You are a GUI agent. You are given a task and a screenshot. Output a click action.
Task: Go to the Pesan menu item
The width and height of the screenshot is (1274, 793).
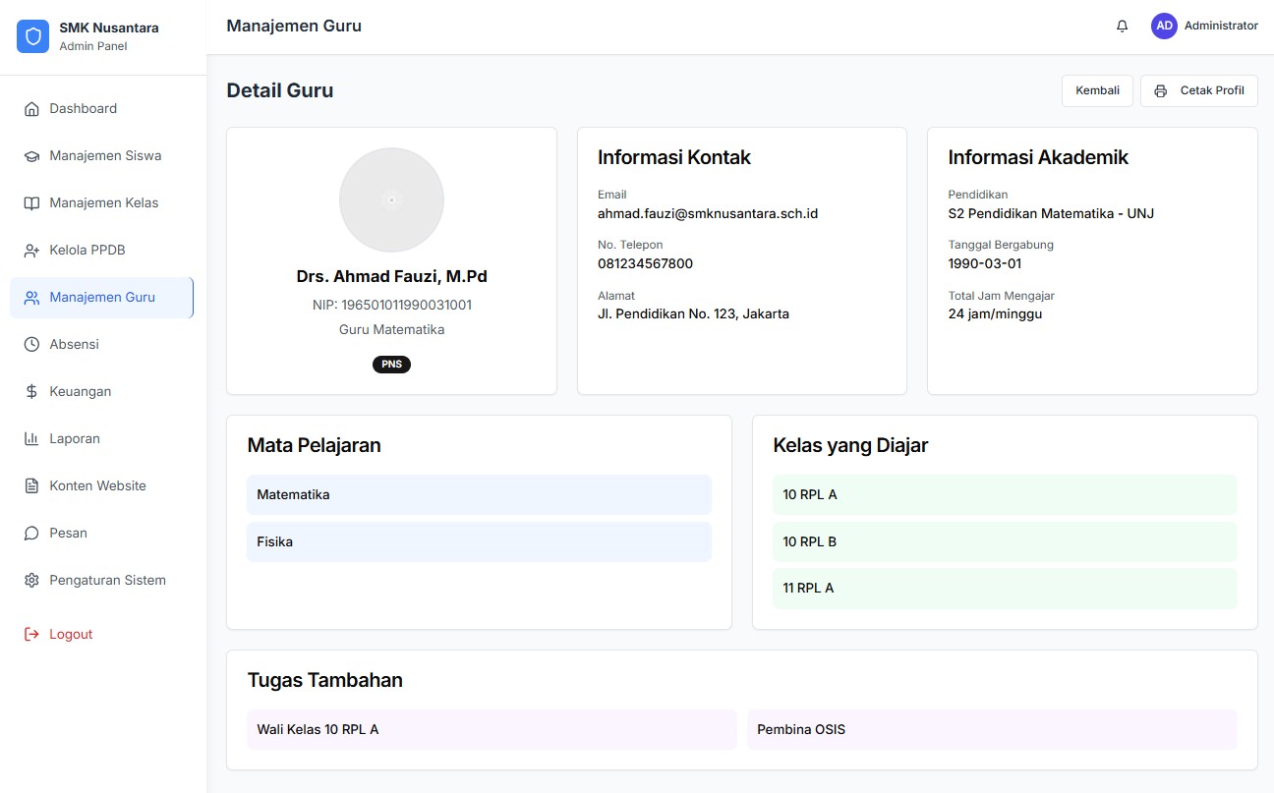click(x=68, y=534)
